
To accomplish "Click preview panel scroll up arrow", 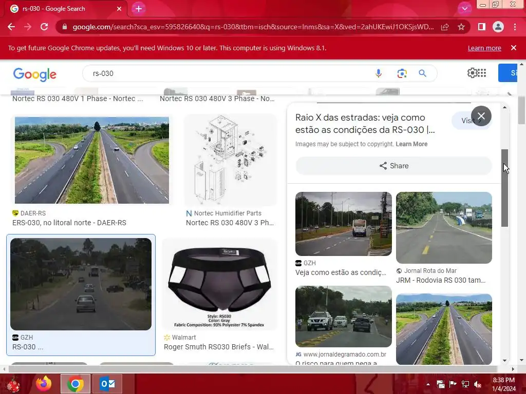I will pyautogui.click(x=504, y=107).
